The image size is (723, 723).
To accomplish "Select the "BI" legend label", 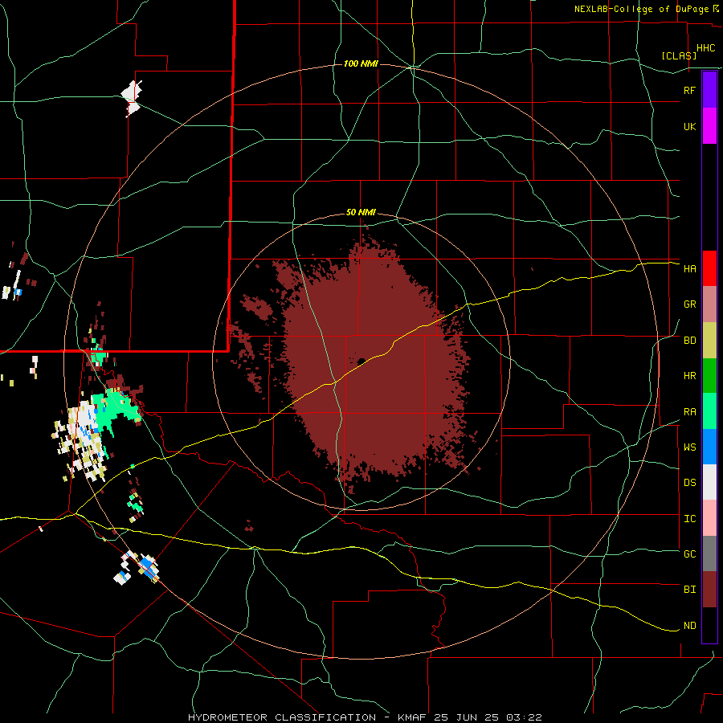I will click(x=689, y=590).
